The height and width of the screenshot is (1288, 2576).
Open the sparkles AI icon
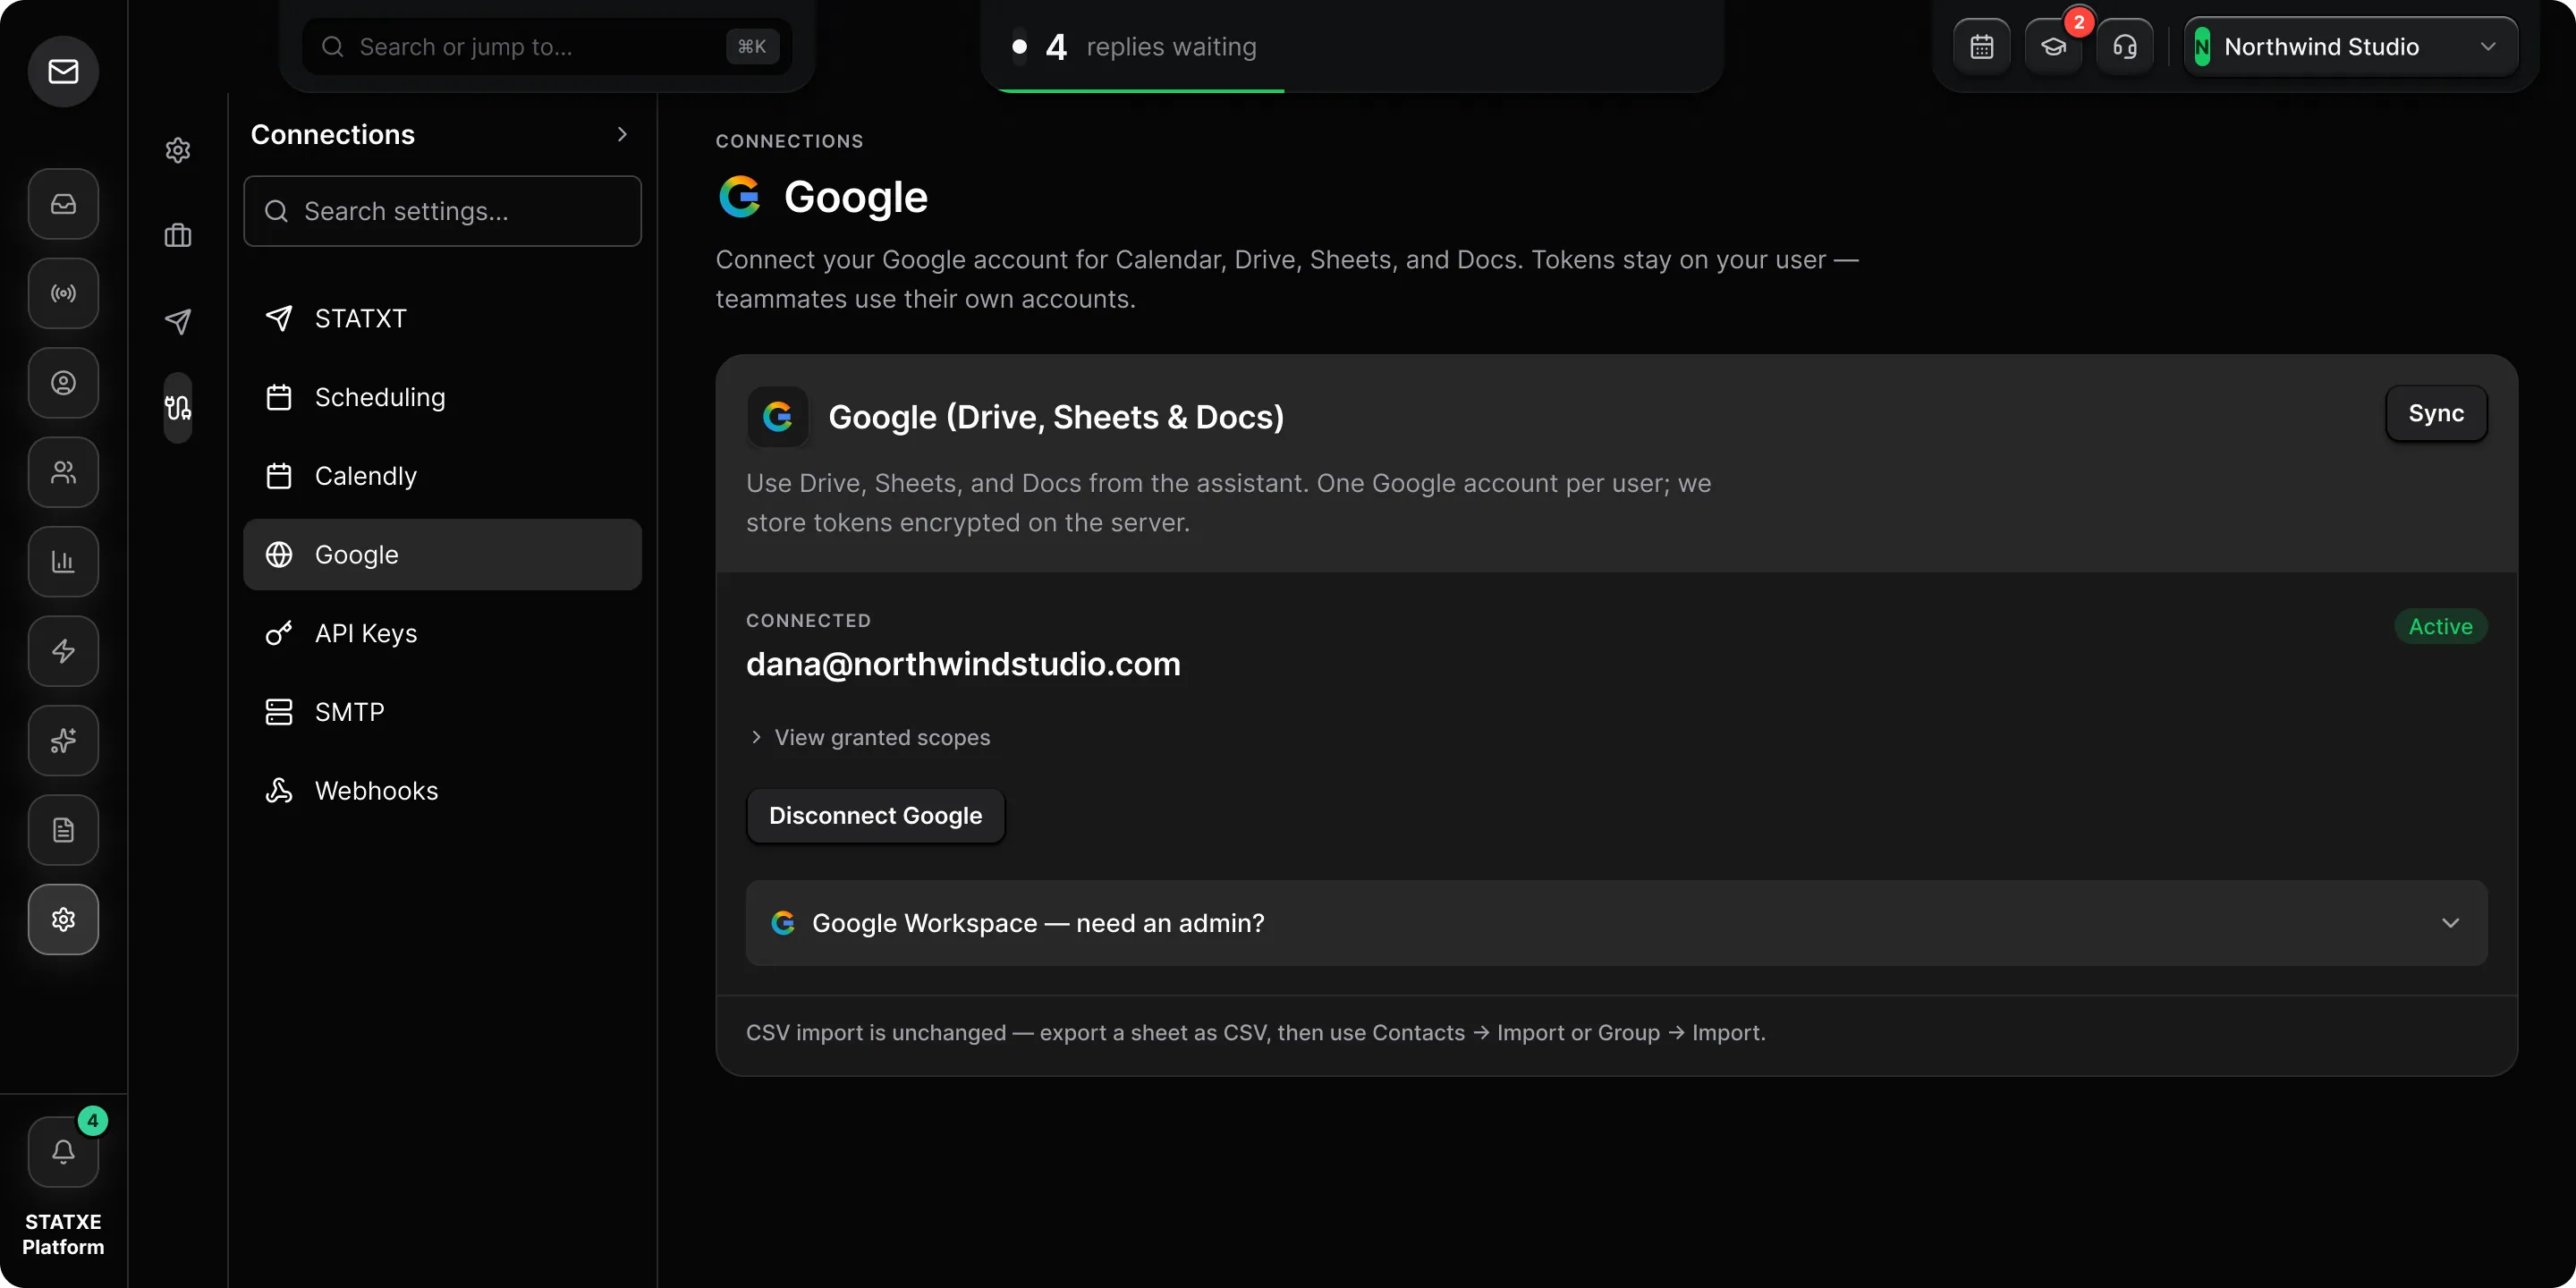click(63, 741)
